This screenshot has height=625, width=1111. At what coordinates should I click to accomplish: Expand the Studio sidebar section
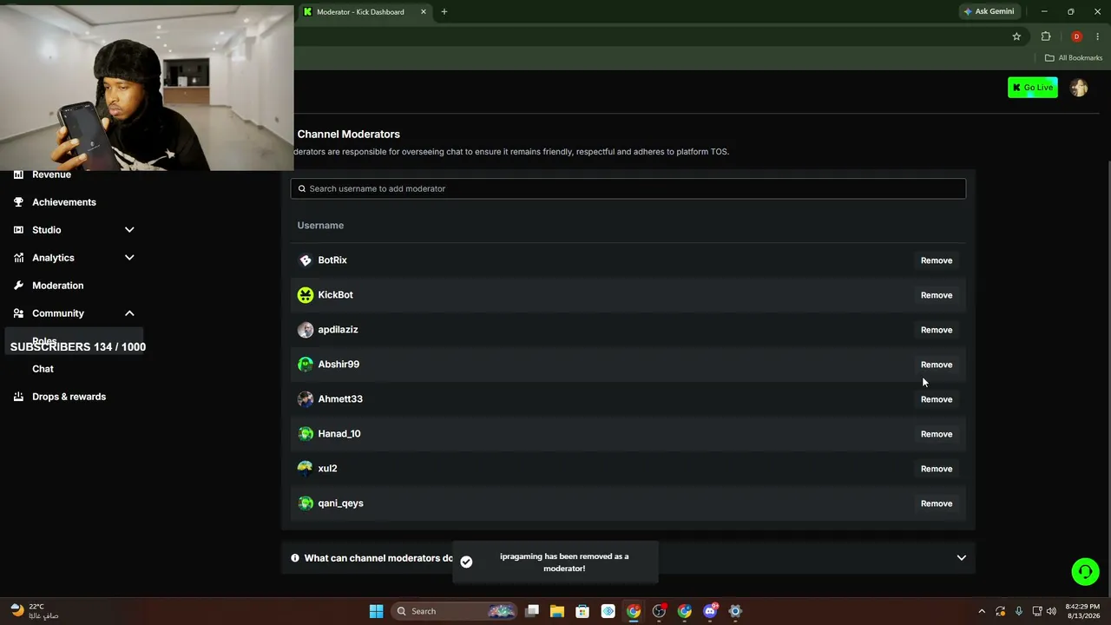pos(129,230)
